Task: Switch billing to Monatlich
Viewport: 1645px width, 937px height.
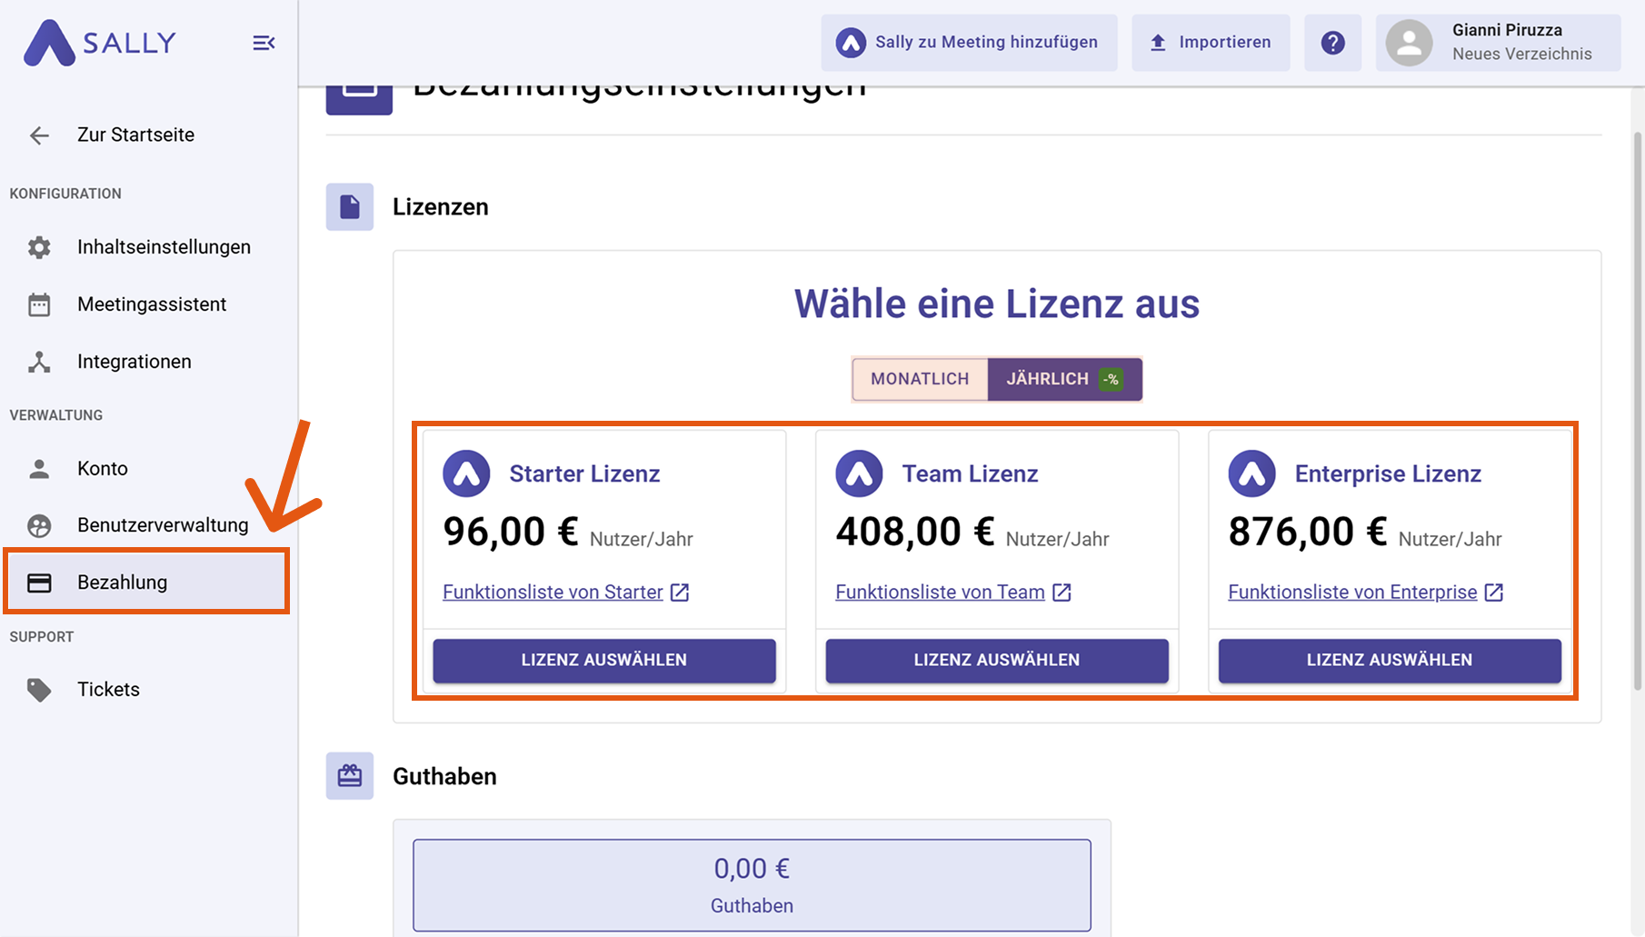Action: point(920,379)
